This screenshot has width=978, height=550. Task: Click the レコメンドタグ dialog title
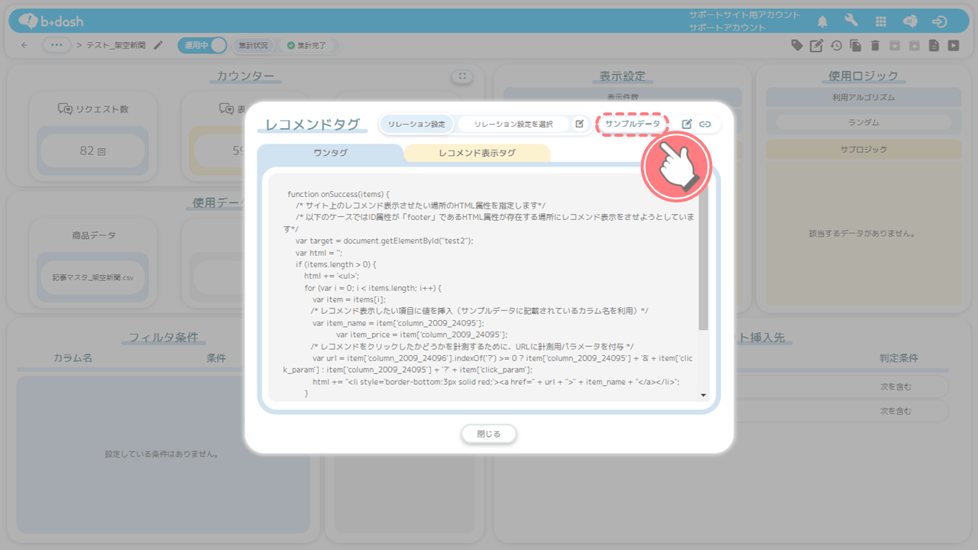click(312, 125)
